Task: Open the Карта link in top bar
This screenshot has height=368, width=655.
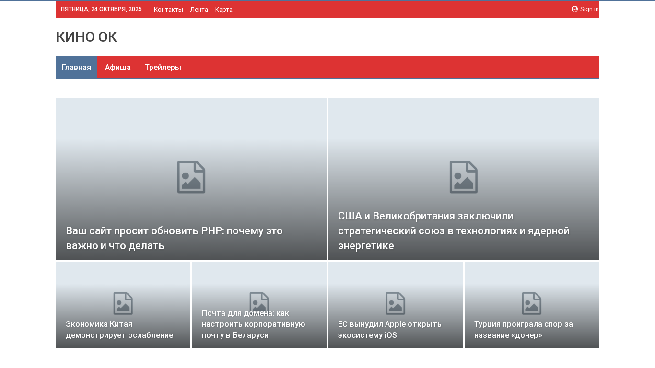Action: tap(224, 9)
